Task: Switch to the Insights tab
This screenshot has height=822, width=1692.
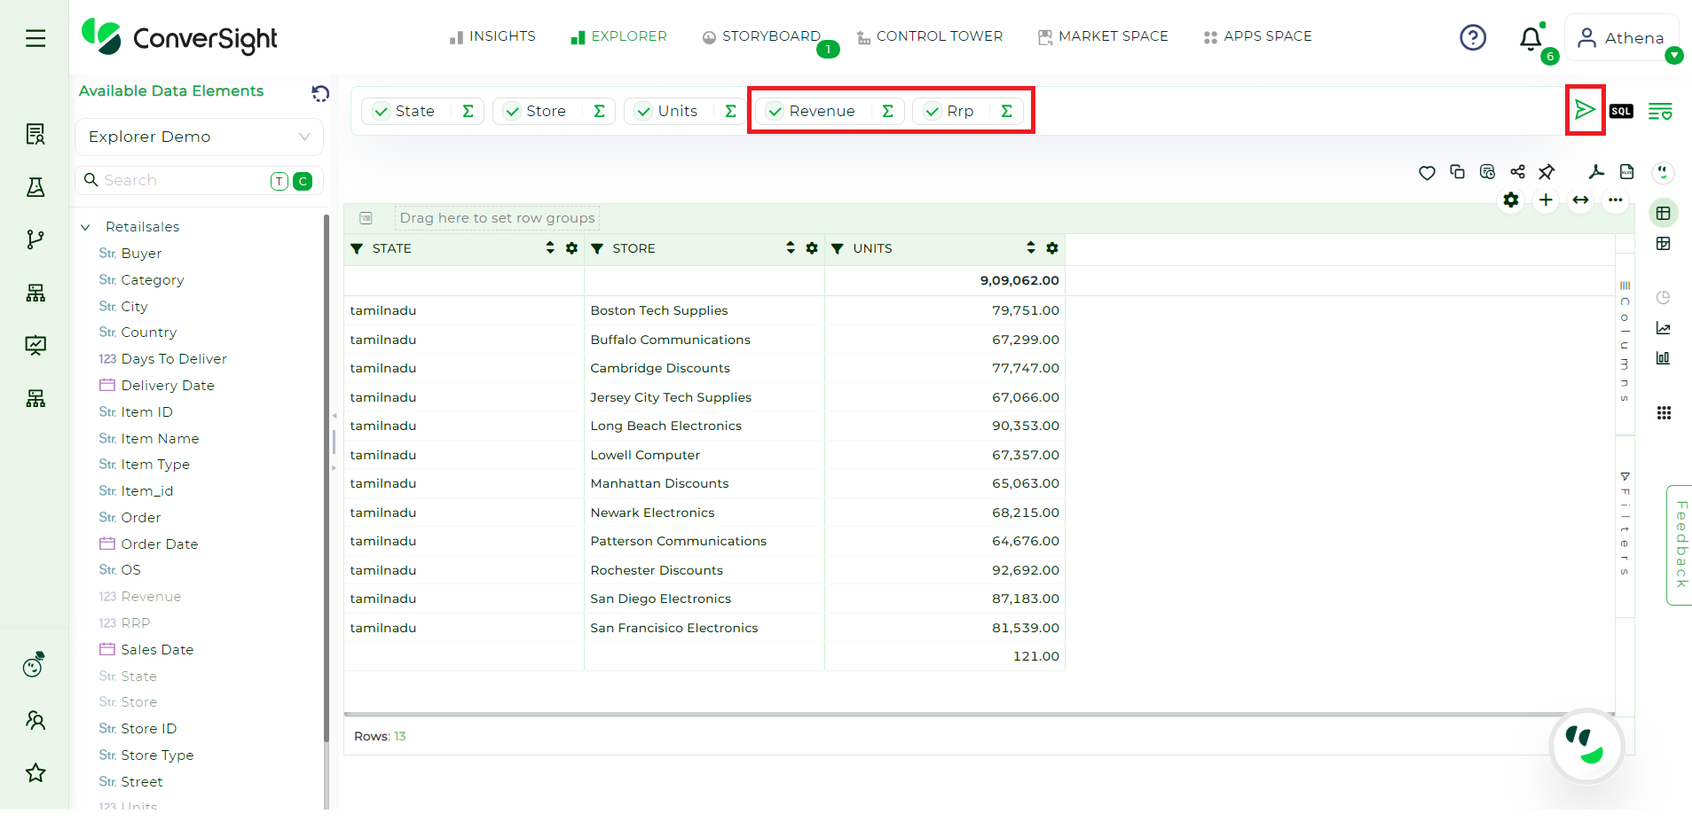Action: pyautogui.click(x=492, y=36)
